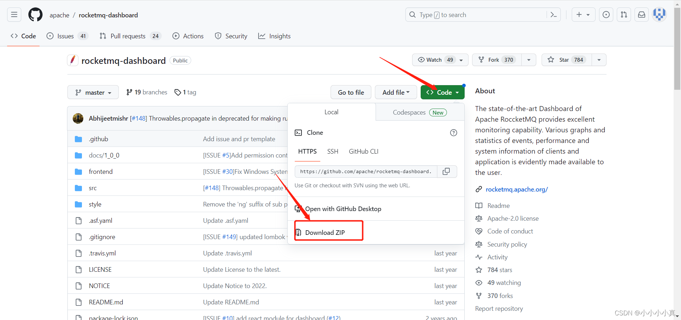
Task: View the 784 stars link
Action: coord(500,270)
